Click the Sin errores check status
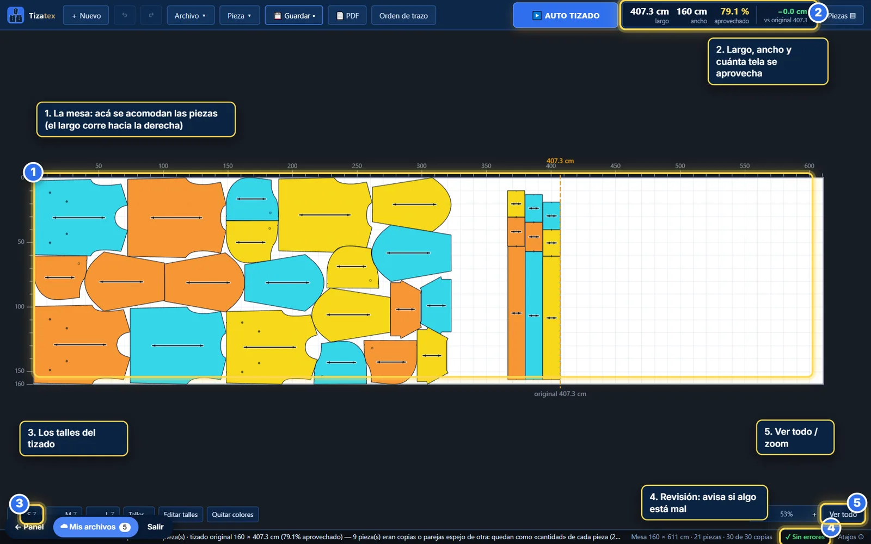Image resolution: width=871 pixels, height=544 pixels. 805,536
